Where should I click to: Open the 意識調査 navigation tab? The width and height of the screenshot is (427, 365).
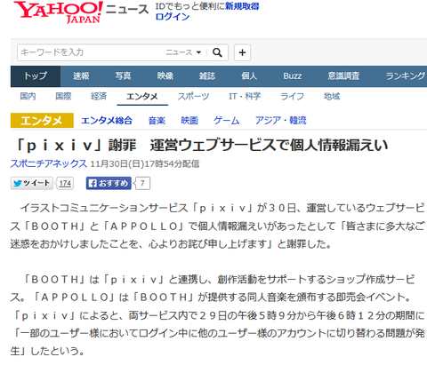pos(343,76)
